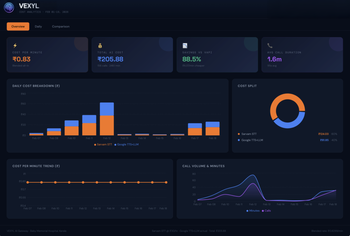Click the money bag total cost icon
Viewport: 350px width, 236px height.
pyautogui.click(x=100, y=45)
